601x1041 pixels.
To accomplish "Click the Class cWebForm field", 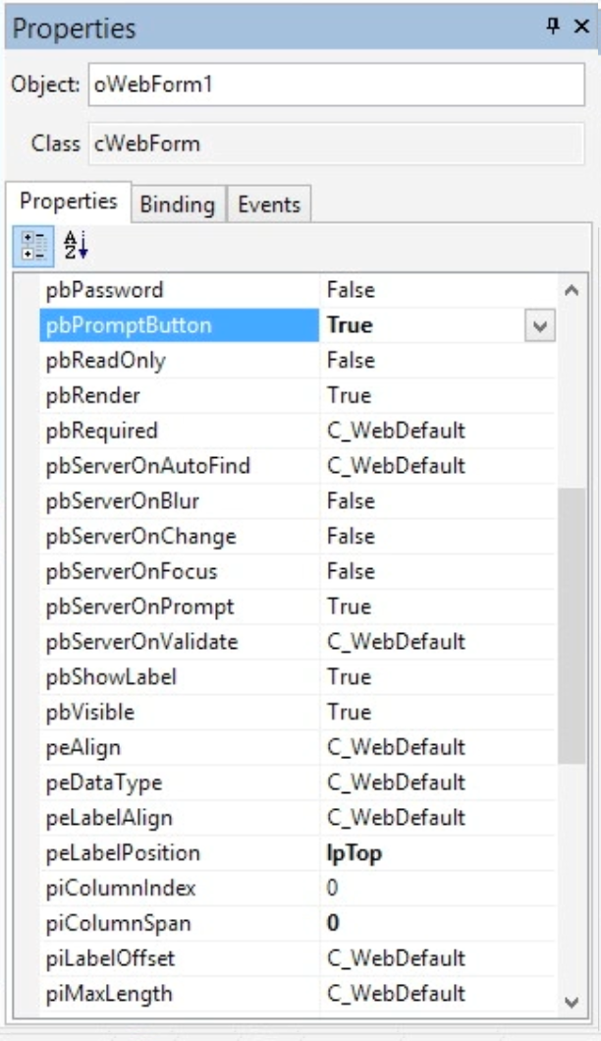I will [x=335, y=144].
